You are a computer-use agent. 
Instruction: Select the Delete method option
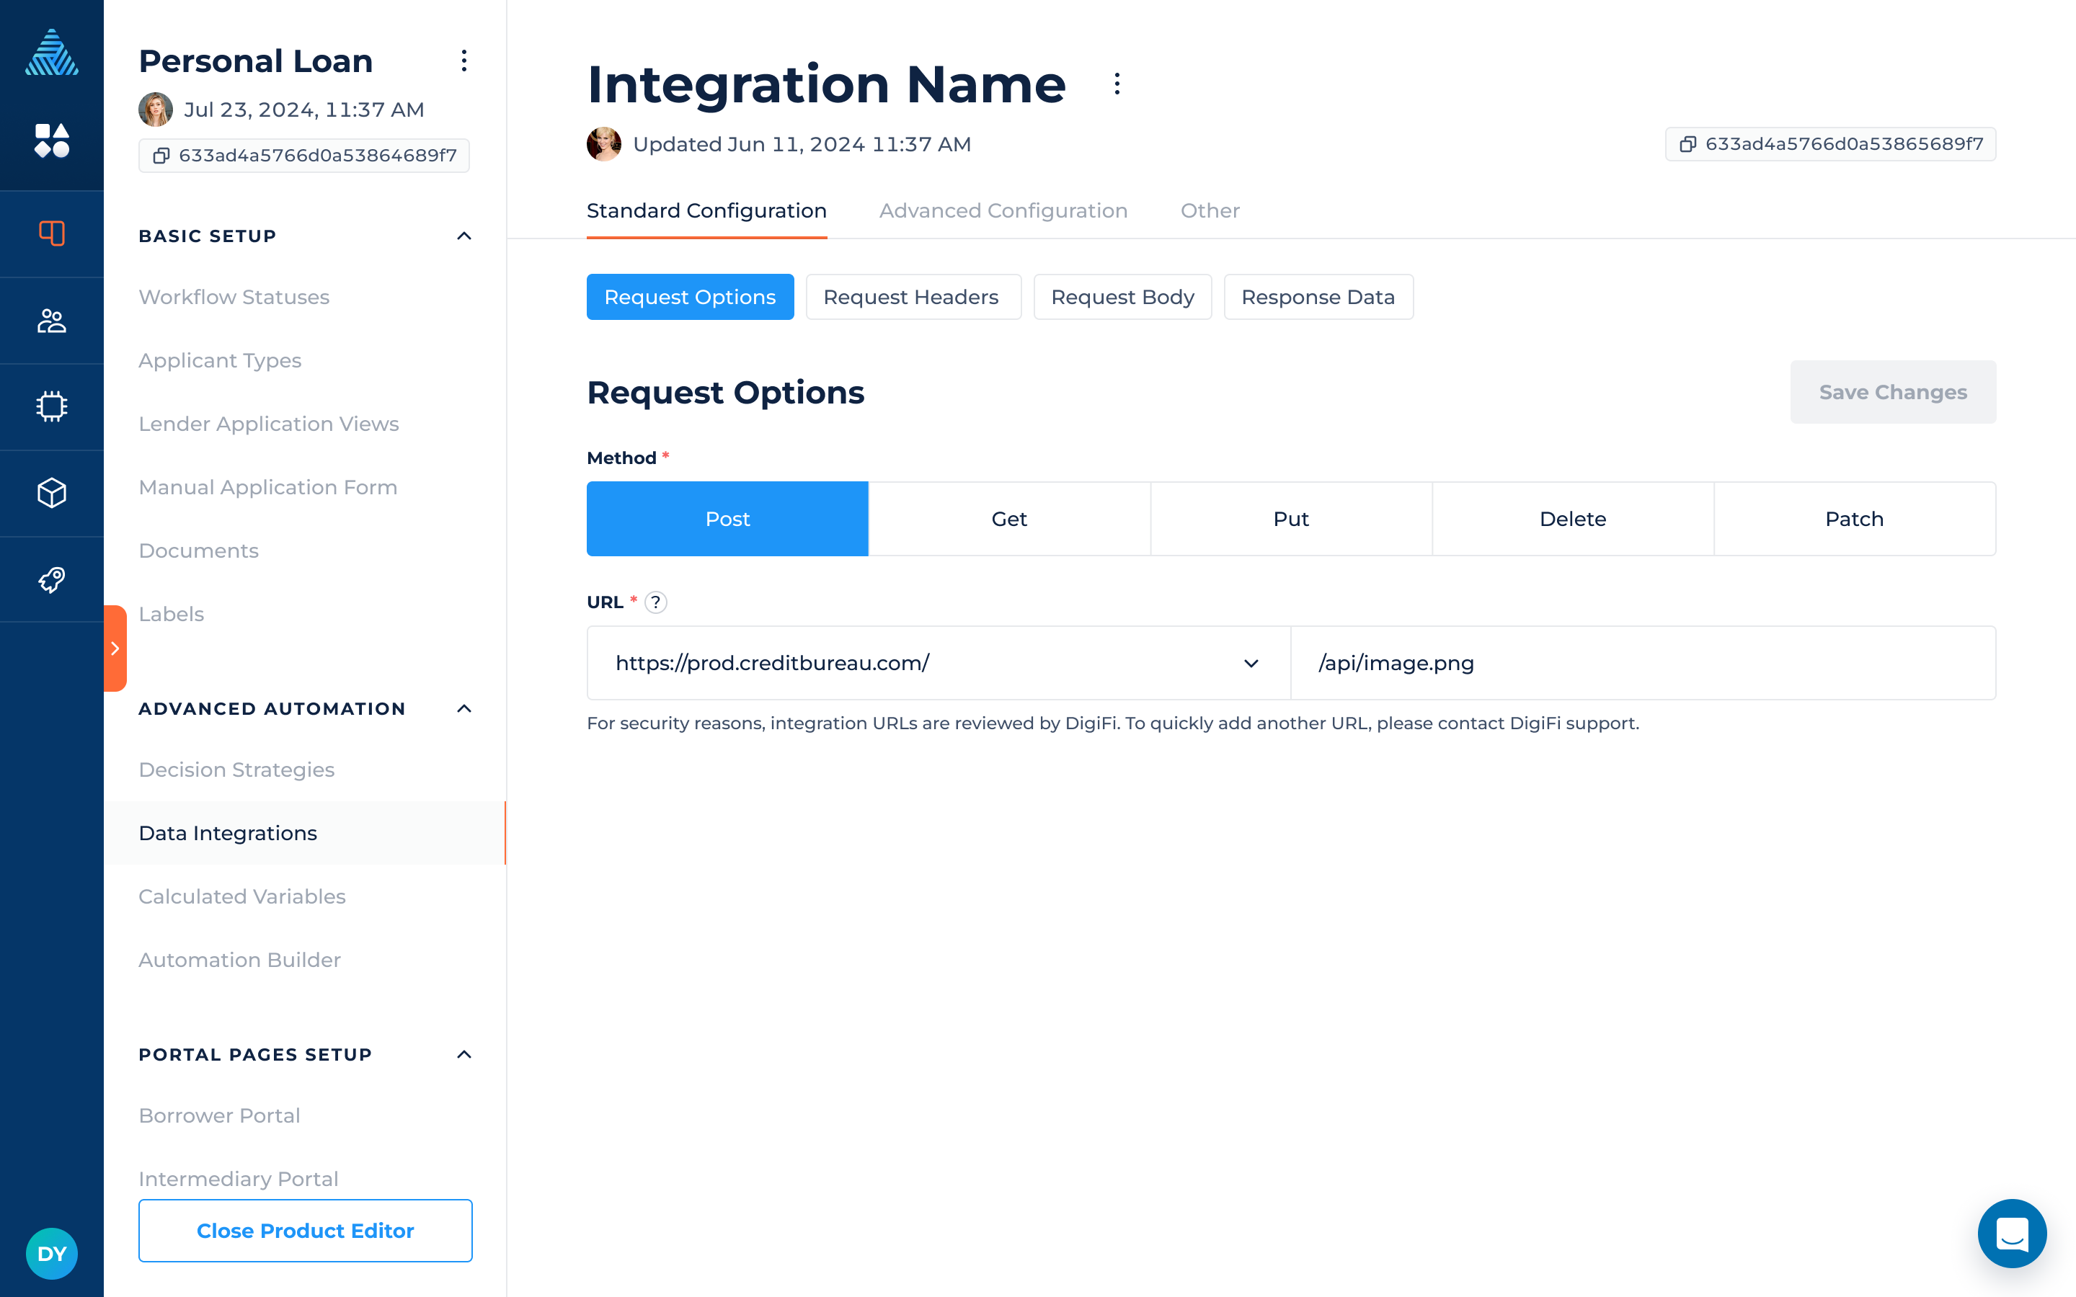(x=1572, y=519)
